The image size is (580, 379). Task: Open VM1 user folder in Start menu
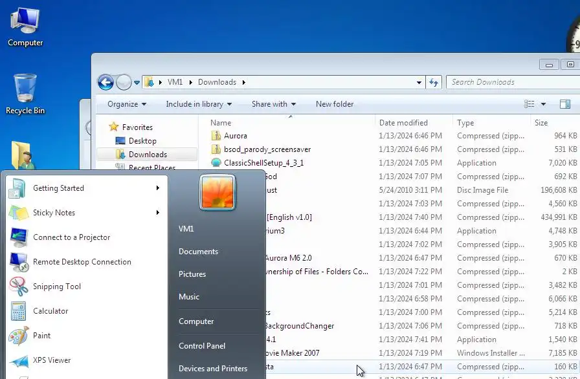coord(186,229)
